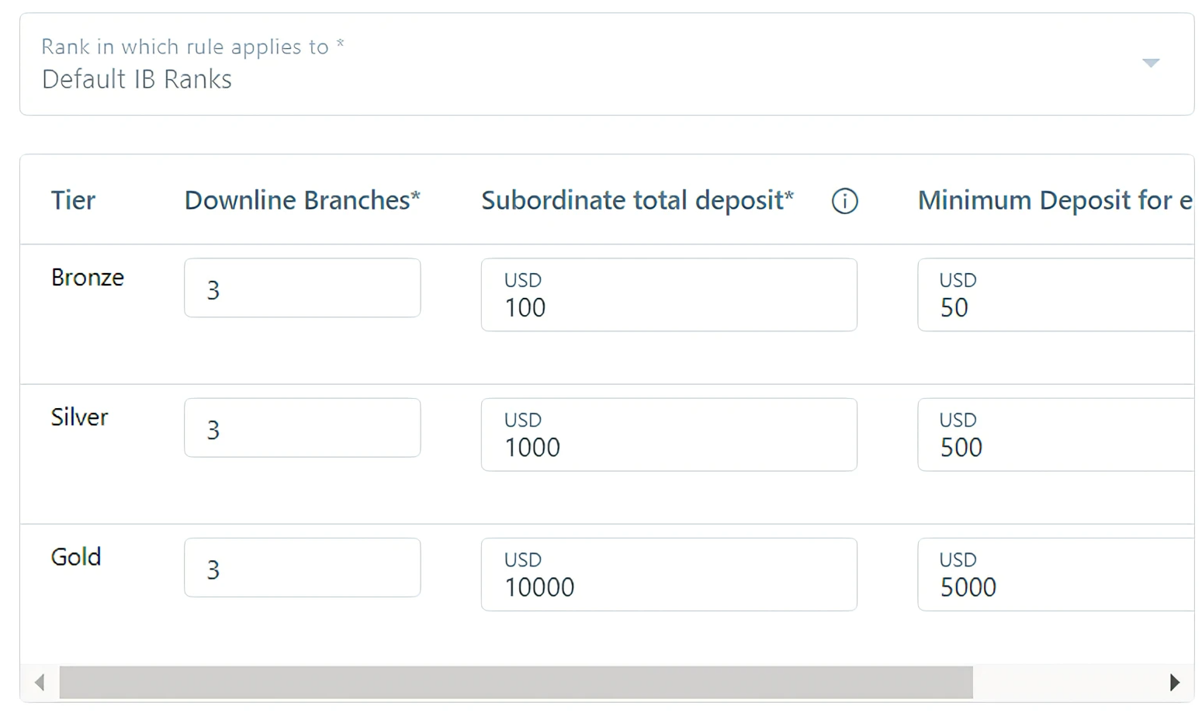Click the Subordinate total deposit header

tap(636, 200)
